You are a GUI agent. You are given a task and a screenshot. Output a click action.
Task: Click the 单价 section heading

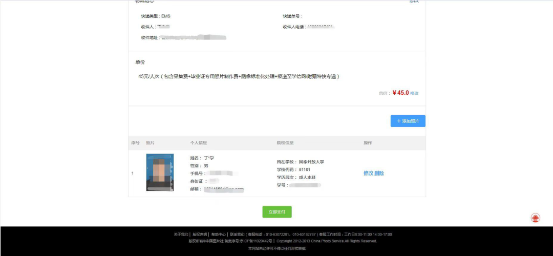click(140, 62)
